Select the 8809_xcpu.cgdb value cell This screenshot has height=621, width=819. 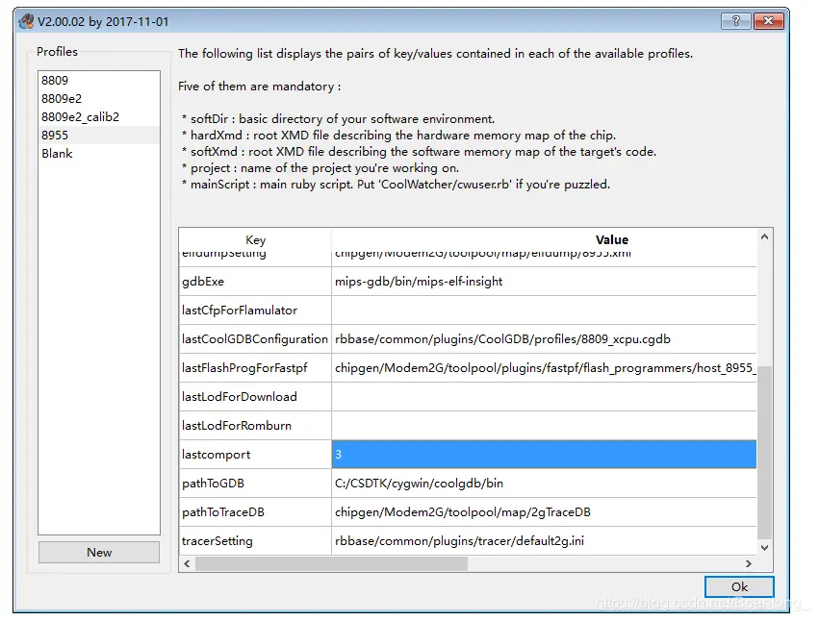(x=544, y=339)
